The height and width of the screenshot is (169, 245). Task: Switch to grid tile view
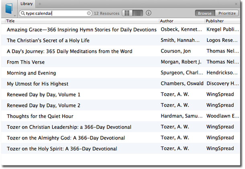[x=127, y=13]
